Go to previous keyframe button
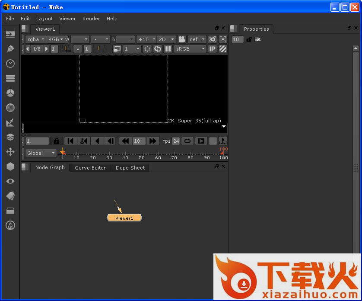The width and height of the screenshot is (362, 301). point(83,141)
